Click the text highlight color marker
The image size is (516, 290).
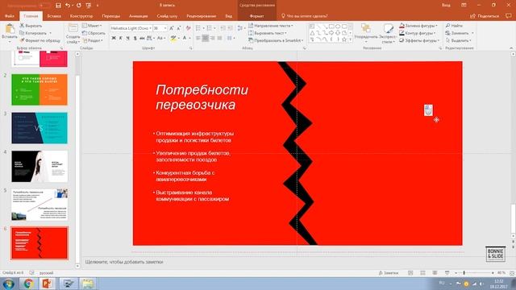pyautogui.click(x=173, y=39)
